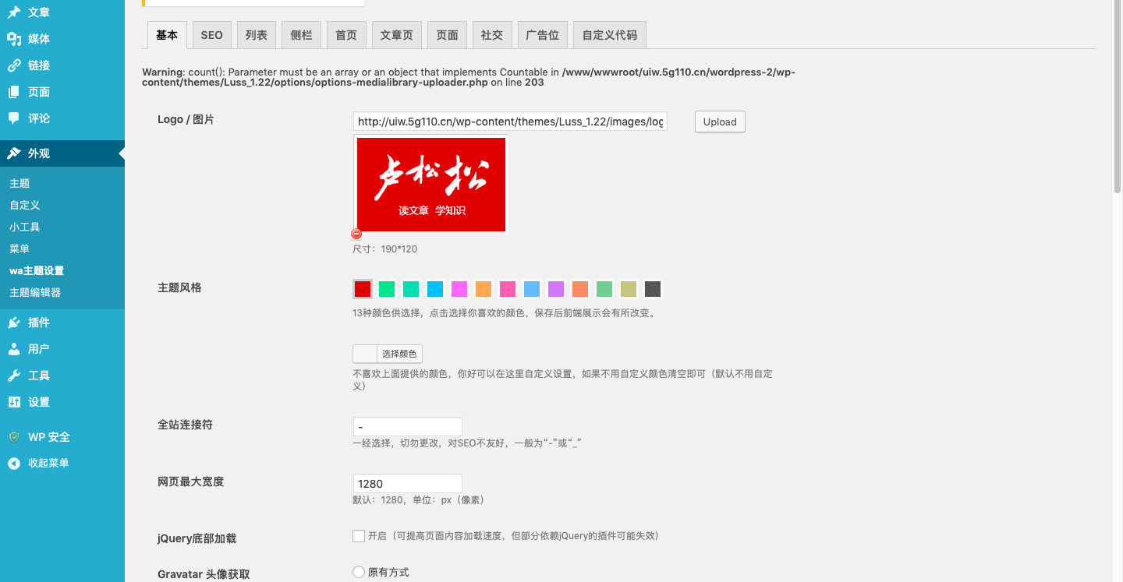Open the Media (媒体) icon in sidebar
1123x582 pixels.
14,39
